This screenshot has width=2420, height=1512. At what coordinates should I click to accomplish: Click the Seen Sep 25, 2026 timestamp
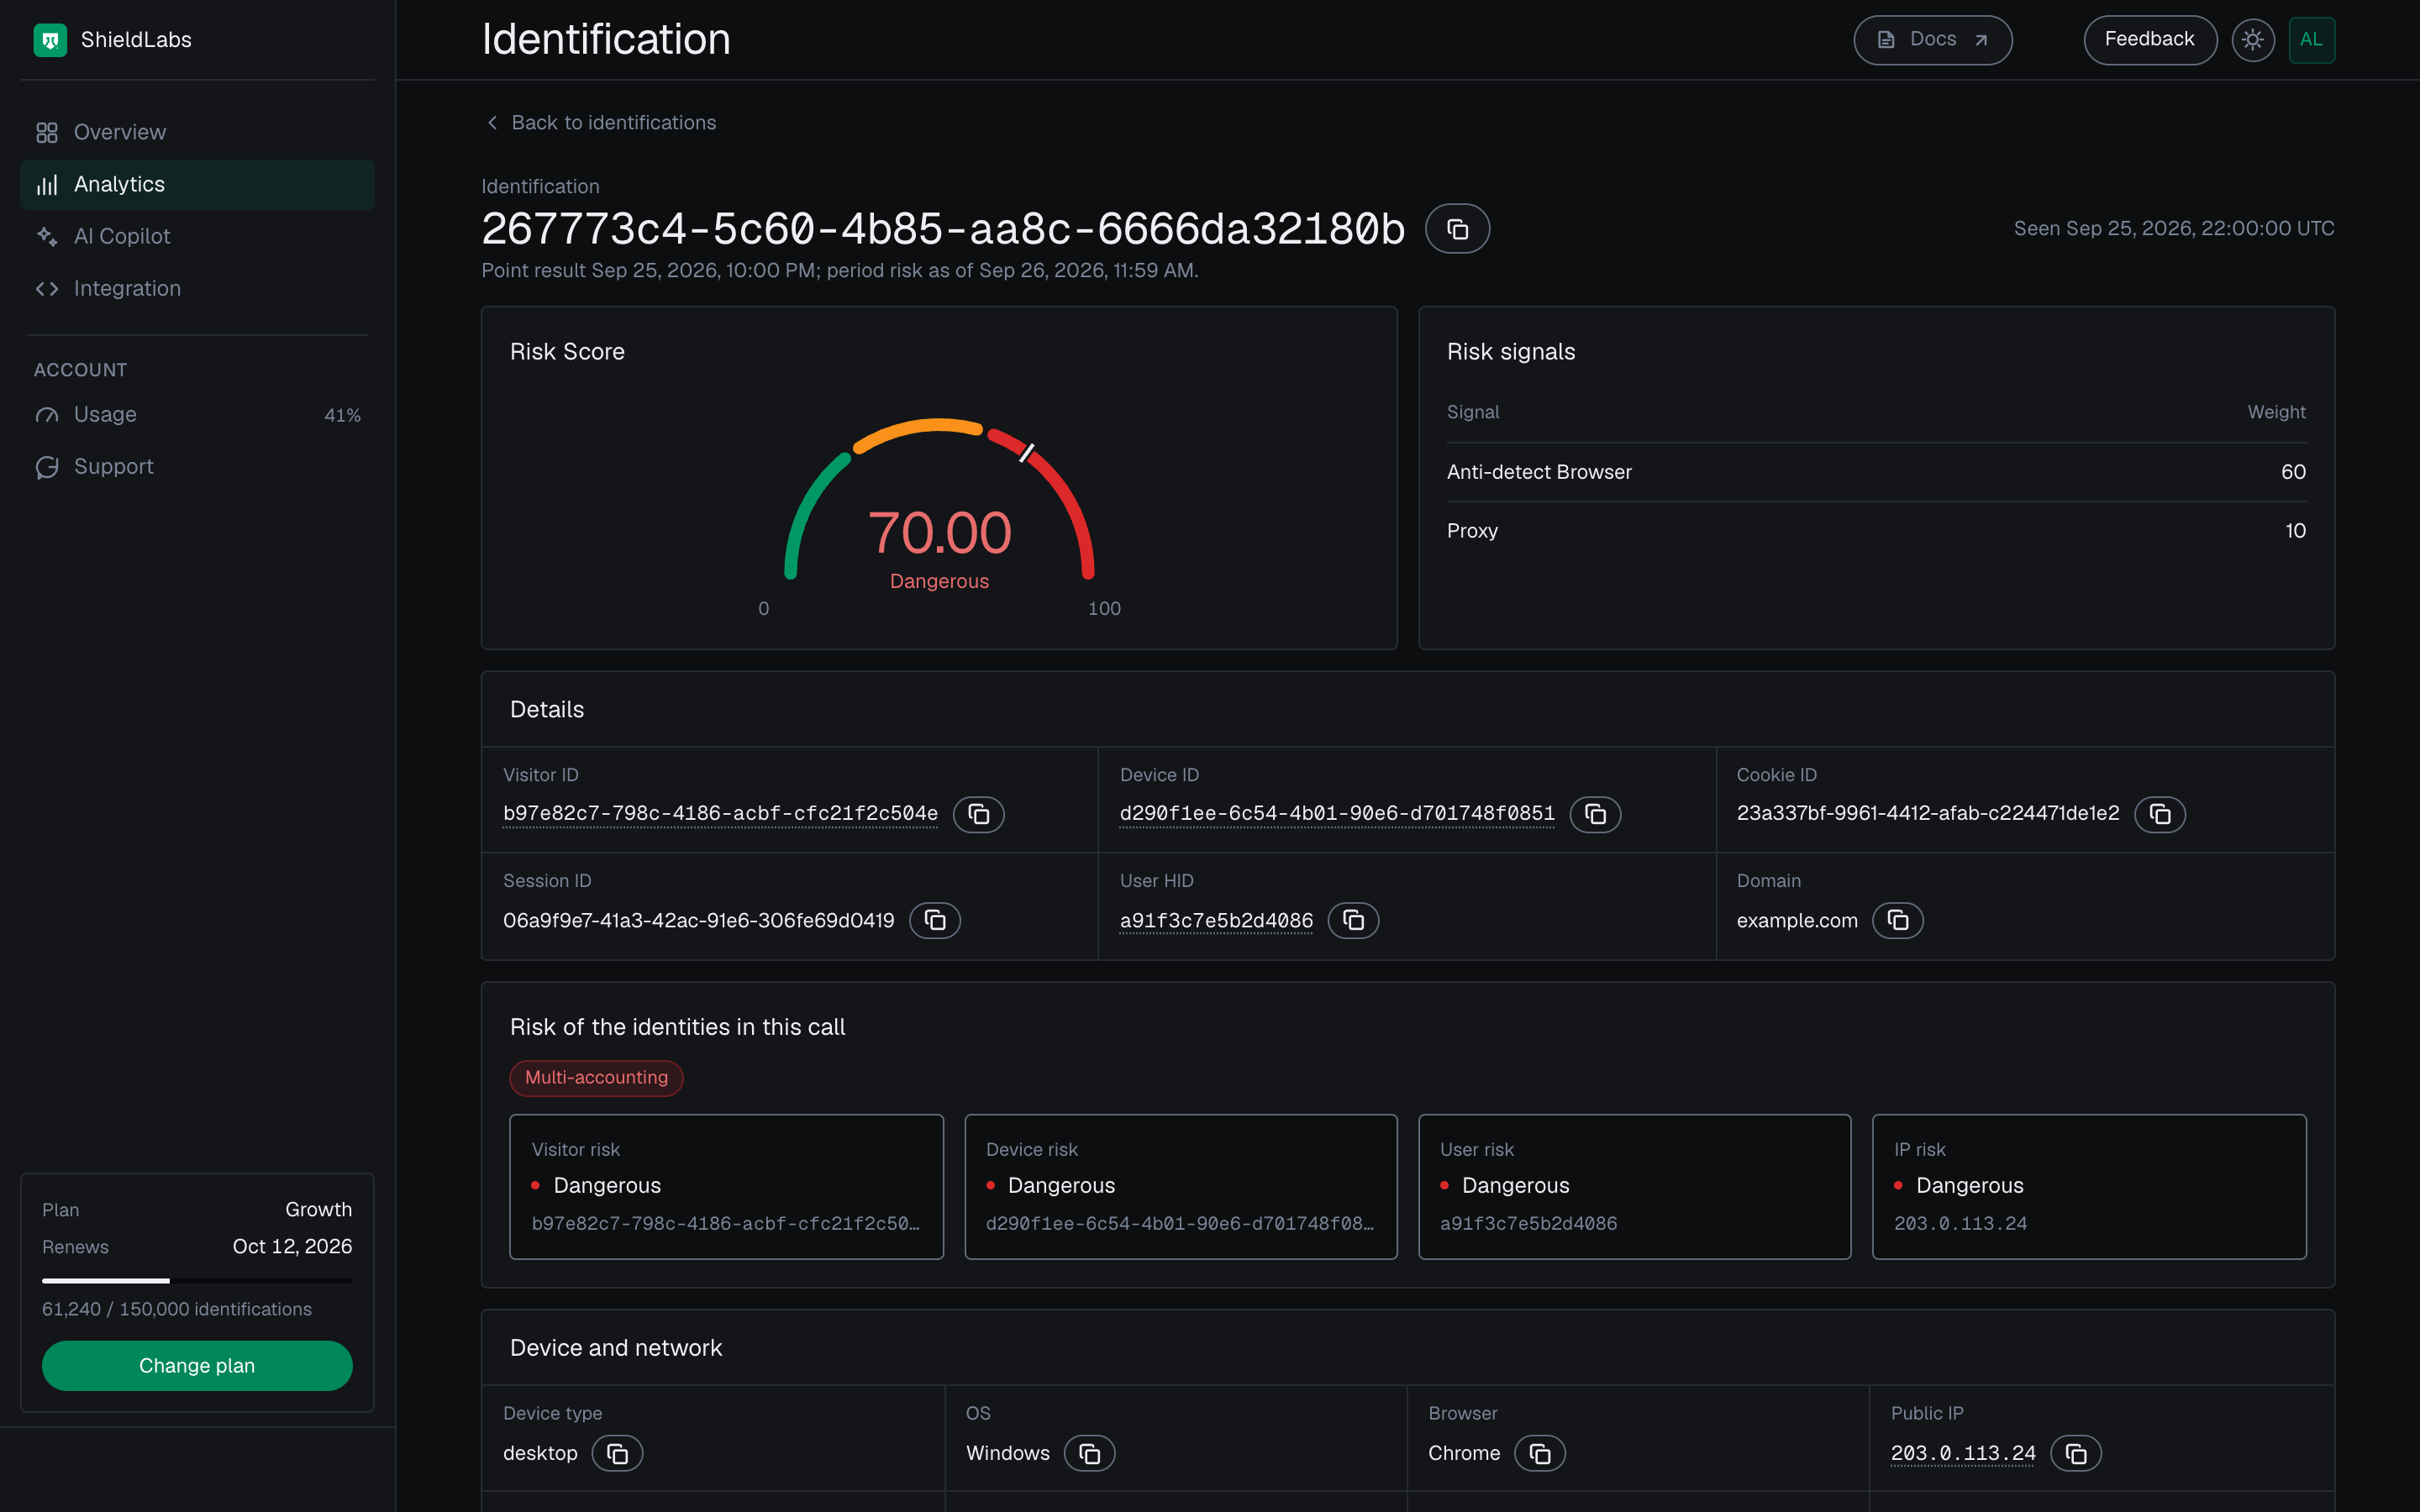2173,228
